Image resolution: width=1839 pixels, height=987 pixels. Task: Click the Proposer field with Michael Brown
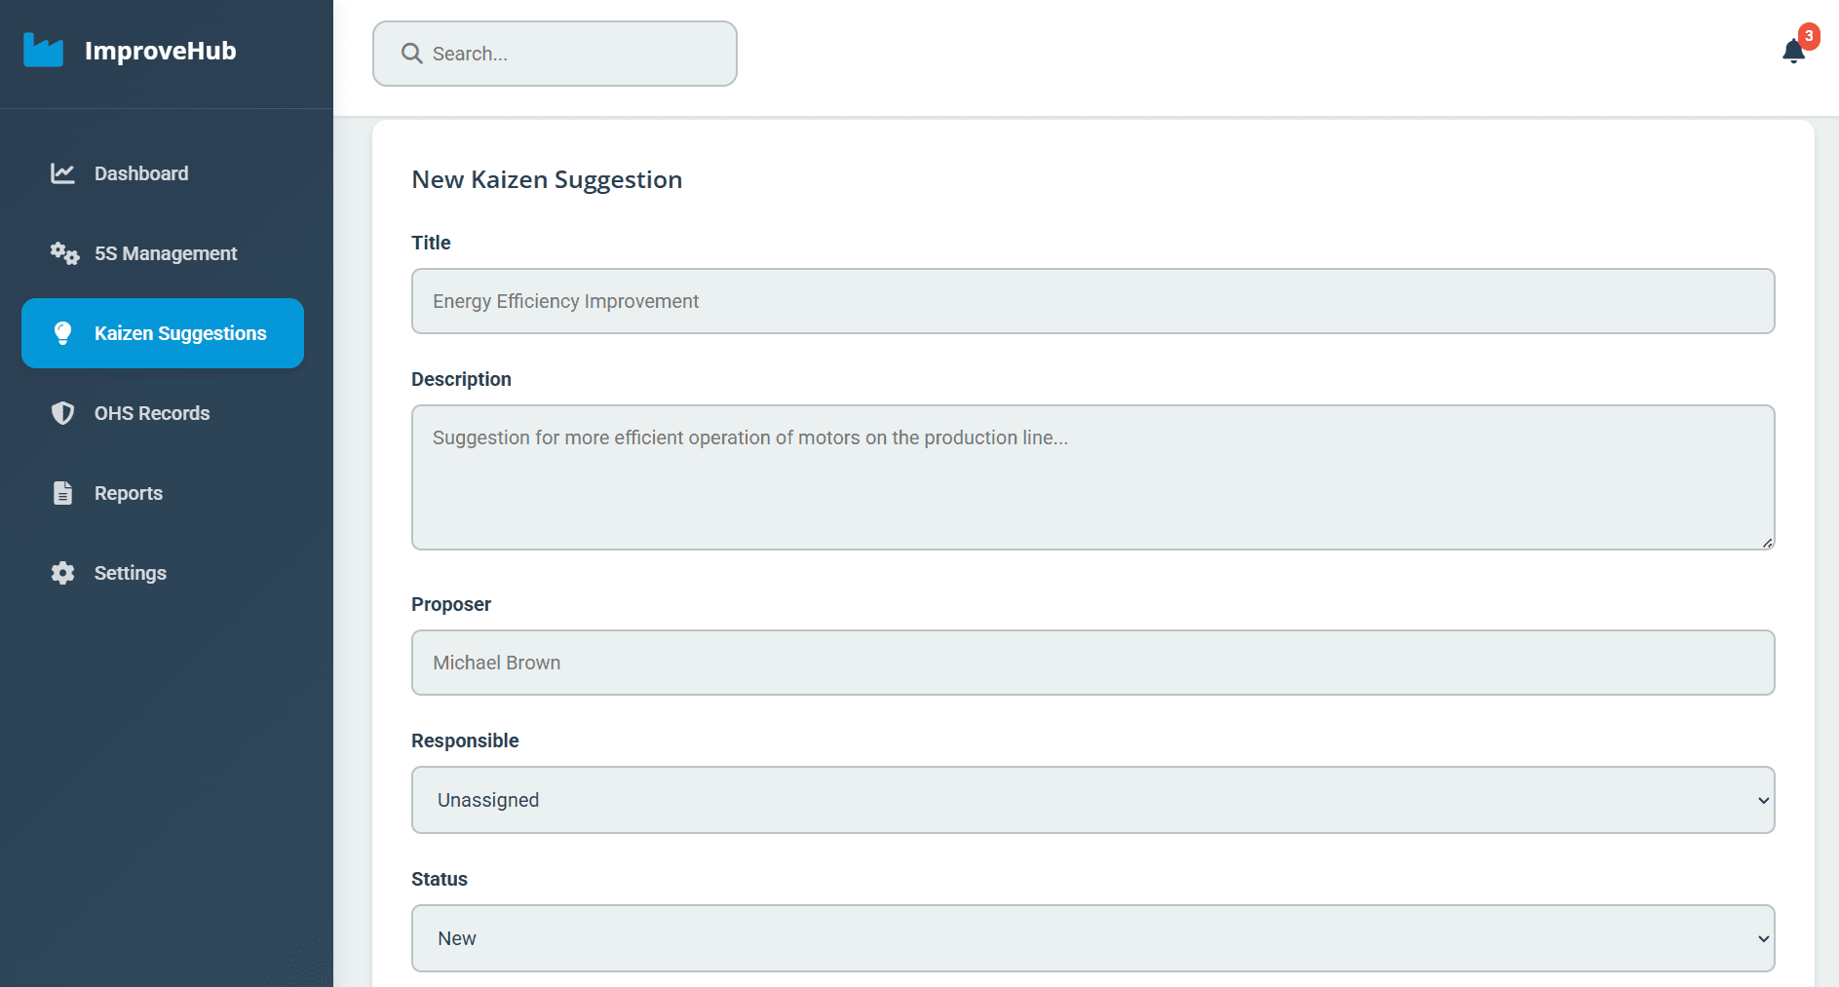1092,663
